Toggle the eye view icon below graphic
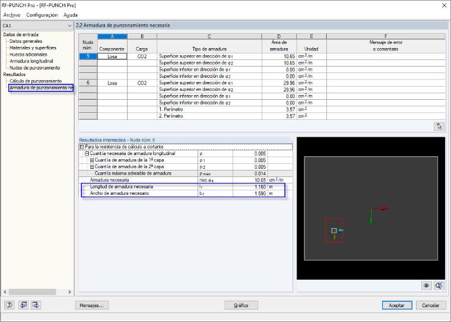The image size is (451, 322). coord(426,285)
